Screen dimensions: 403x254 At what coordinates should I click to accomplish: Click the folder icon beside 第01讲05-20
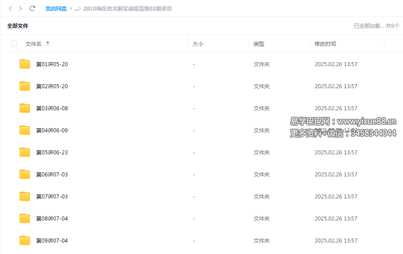[x=24, y=64]
